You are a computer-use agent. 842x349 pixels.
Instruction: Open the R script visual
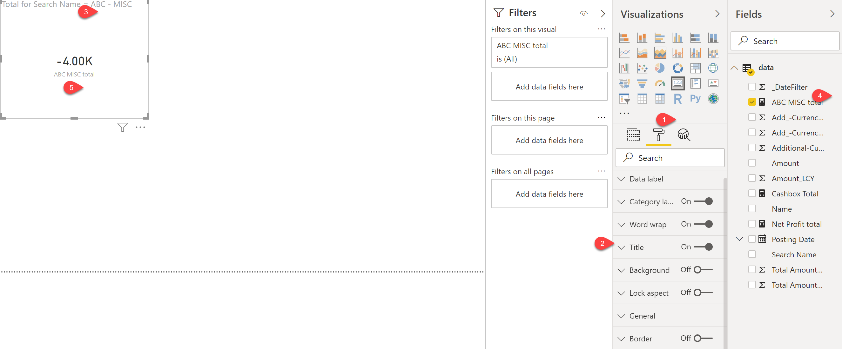click(x=677, y=99)
